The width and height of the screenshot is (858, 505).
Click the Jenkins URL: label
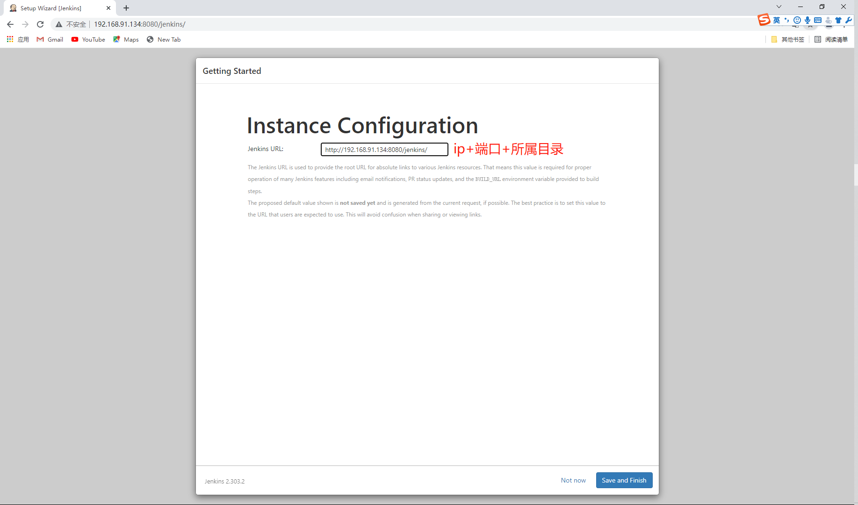266,149
